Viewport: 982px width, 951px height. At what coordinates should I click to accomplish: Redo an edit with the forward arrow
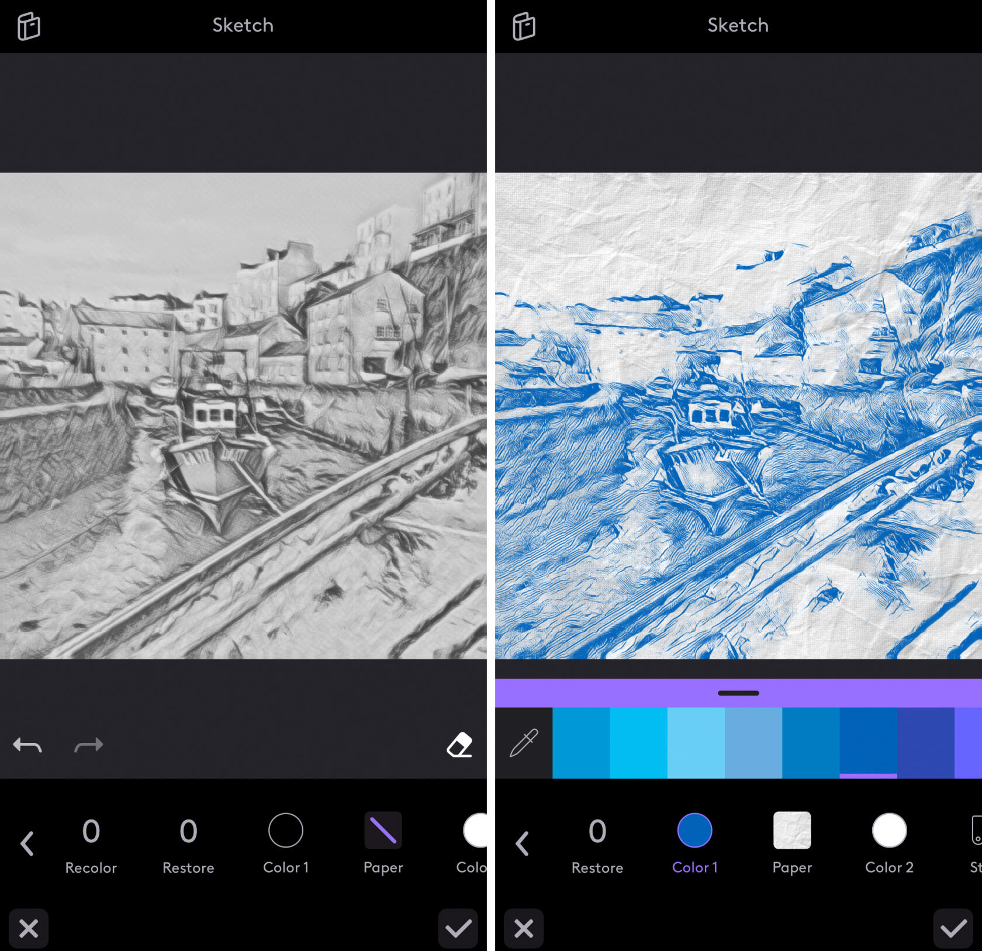click(x=88, y=745)
